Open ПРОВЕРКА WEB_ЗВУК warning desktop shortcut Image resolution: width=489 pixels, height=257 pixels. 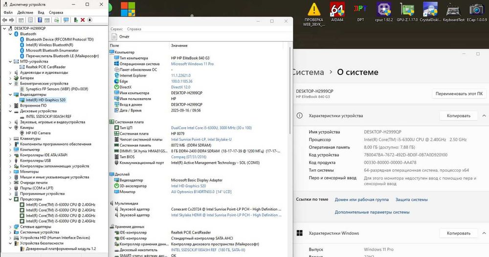click(314, 15)
